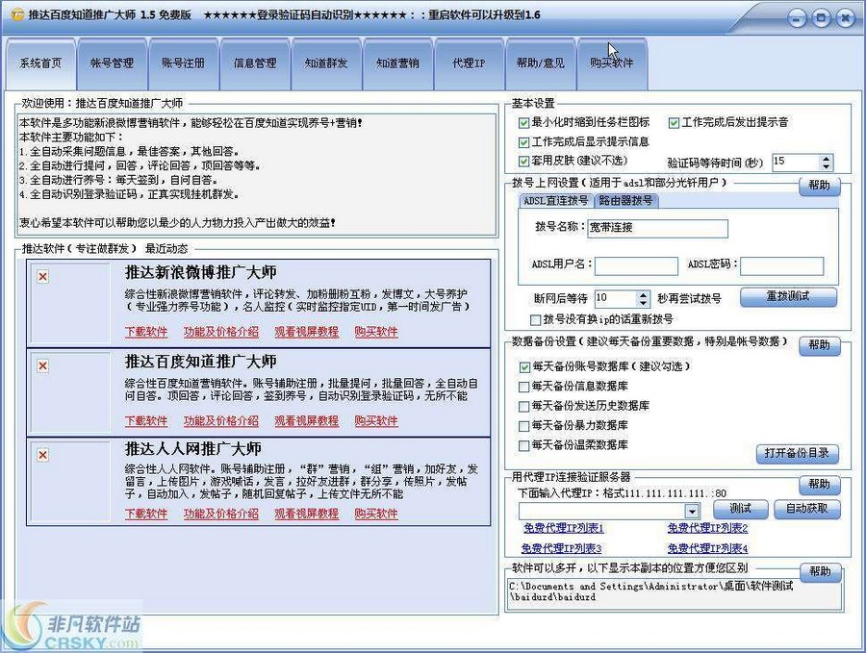Focus the ADSL密码 input field

tap(781, 265)
